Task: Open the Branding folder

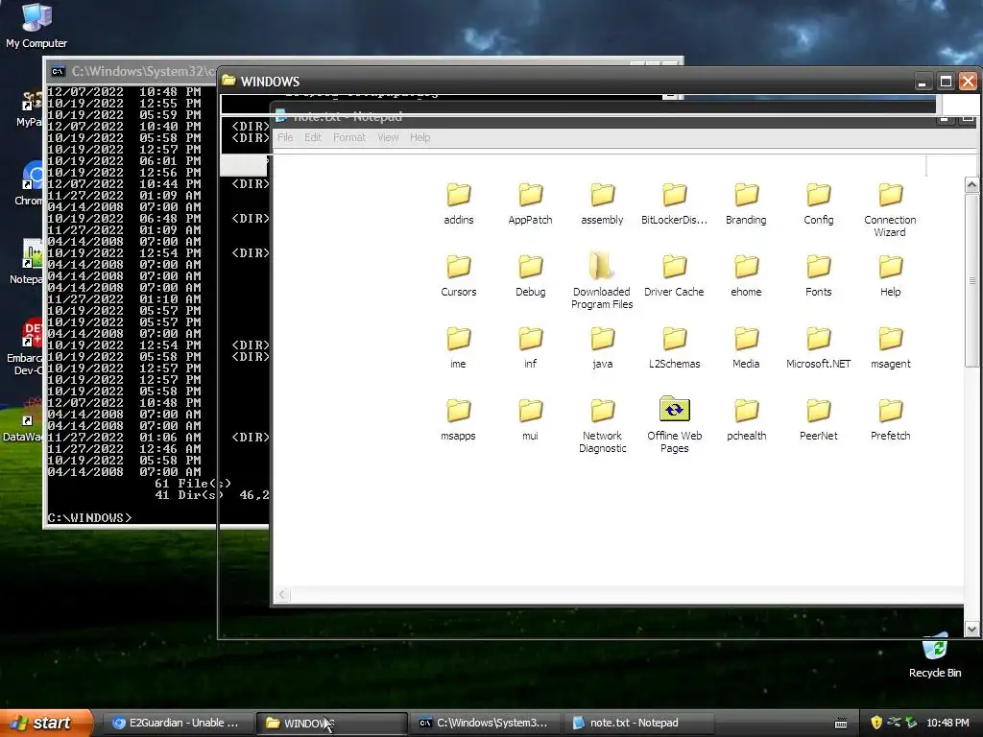Action: (746, 203)
